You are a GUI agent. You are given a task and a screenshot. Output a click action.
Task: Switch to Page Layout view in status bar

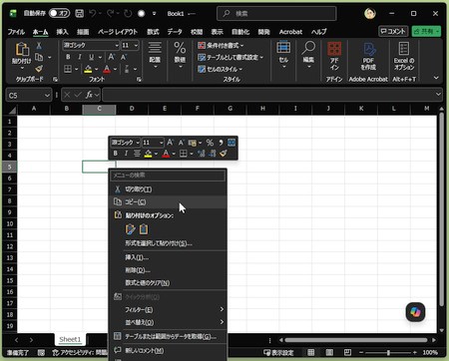tap(329, 352)
